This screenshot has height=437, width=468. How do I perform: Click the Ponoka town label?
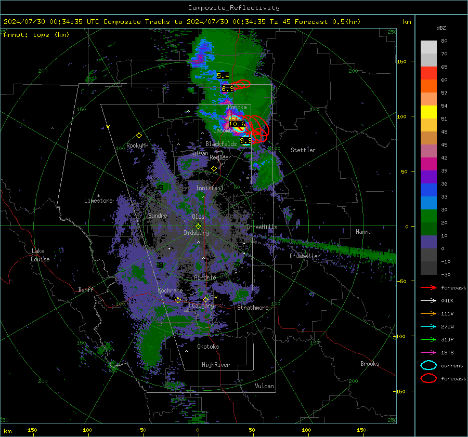coord(237,107)
